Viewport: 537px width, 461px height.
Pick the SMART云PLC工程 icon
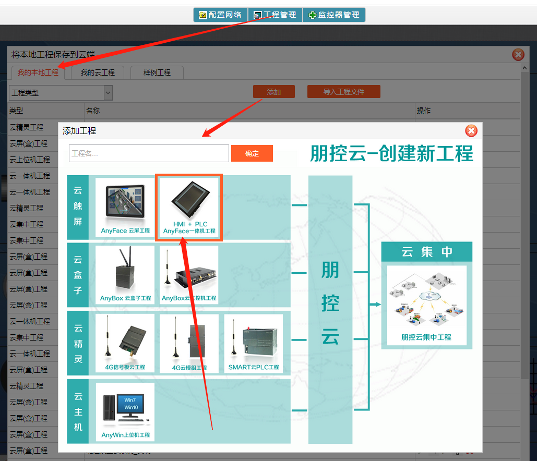coord(254,343)
